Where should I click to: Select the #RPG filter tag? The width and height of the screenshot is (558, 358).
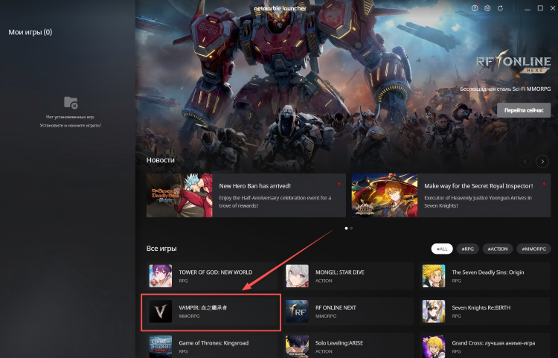pyautogui.click(x=468, y=249)
